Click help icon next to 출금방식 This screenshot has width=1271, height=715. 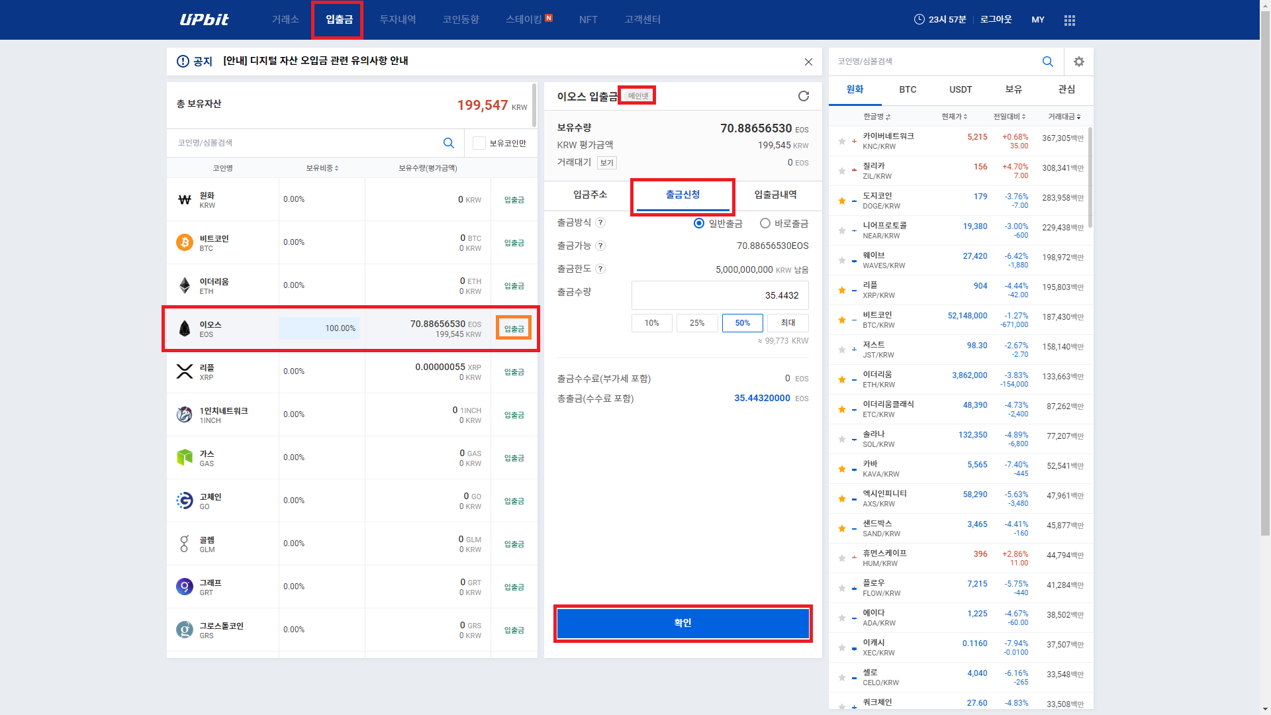click(x=600, y=222)
